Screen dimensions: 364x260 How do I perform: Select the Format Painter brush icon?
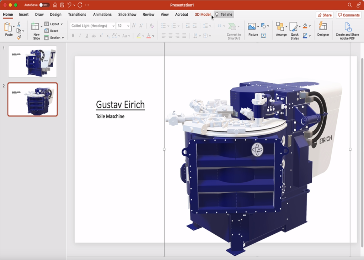(19, 37)
